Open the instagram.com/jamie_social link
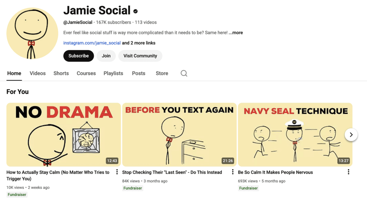The image size is (367, 203). point(92,43)
